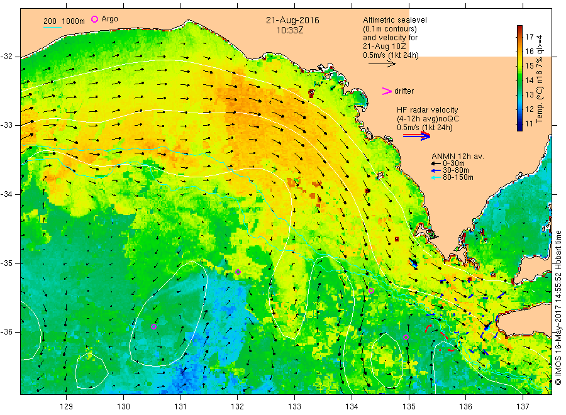
Task: Click the cyan 200m isobath legend line
Action: coord(52,27)
